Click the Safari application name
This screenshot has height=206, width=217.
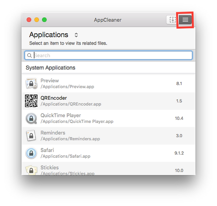coord(47,150)
